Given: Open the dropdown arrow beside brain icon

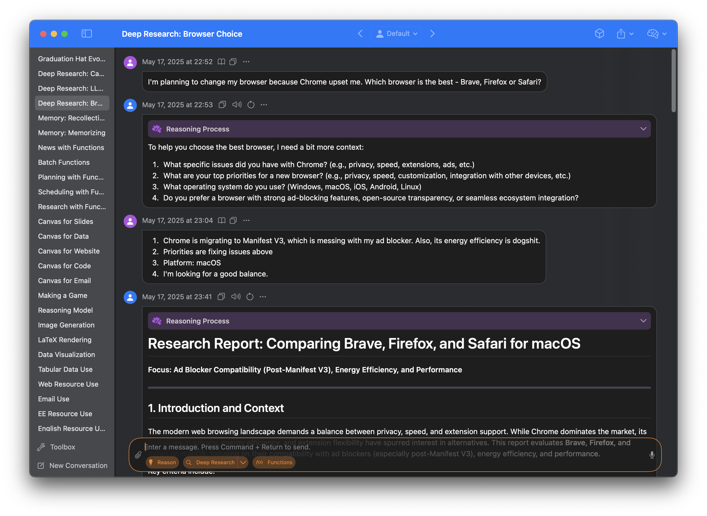Looking at the screenshot, I should pyautogui.click(x=664, y=34).
